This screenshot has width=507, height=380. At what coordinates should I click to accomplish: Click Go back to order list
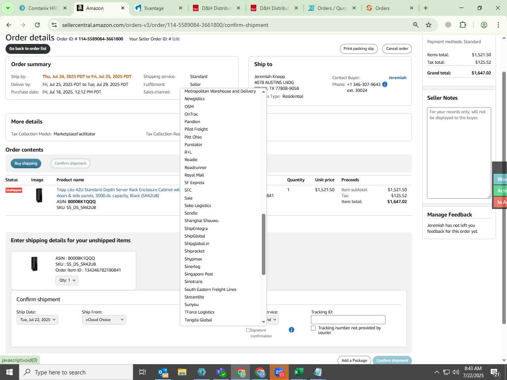pos(28,49)
